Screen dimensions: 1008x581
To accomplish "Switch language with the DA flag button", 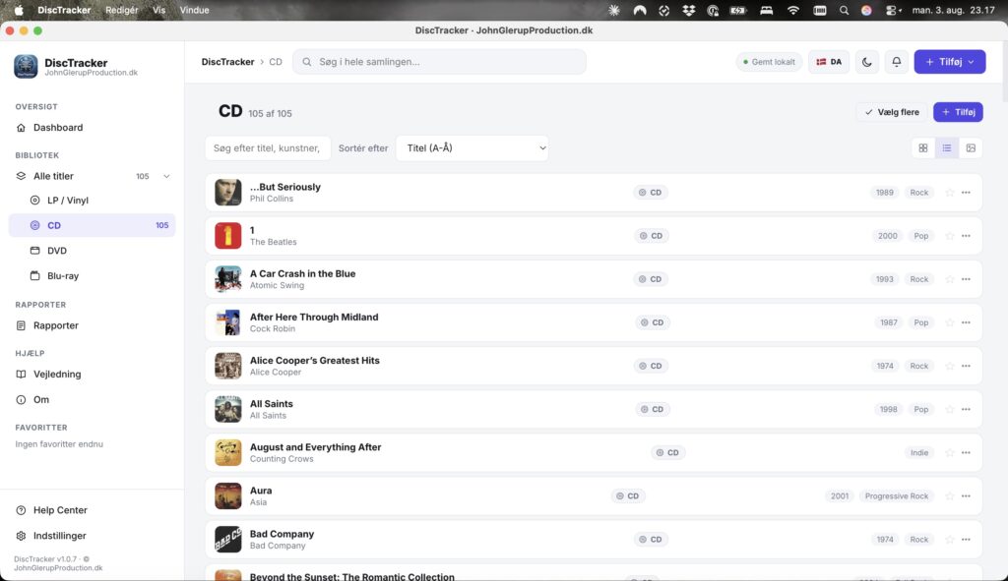I will click(x=829, y=62).
